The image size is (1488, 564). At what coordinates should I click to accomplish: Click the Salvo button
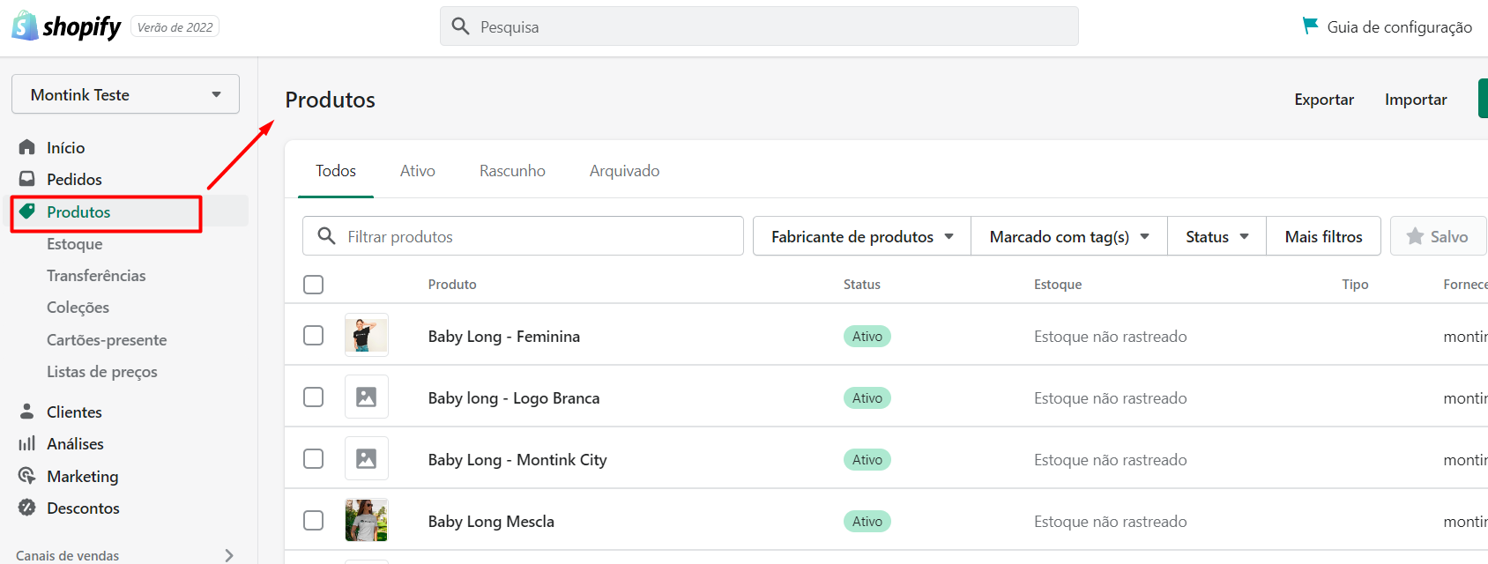pyautogui.click(x=1439, y=236)
